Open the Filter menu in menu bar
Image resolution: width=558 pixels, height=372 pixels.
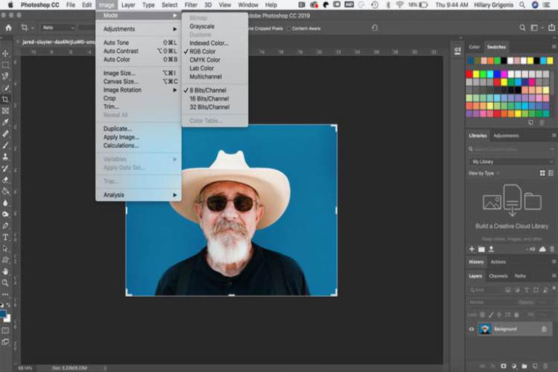191,5
